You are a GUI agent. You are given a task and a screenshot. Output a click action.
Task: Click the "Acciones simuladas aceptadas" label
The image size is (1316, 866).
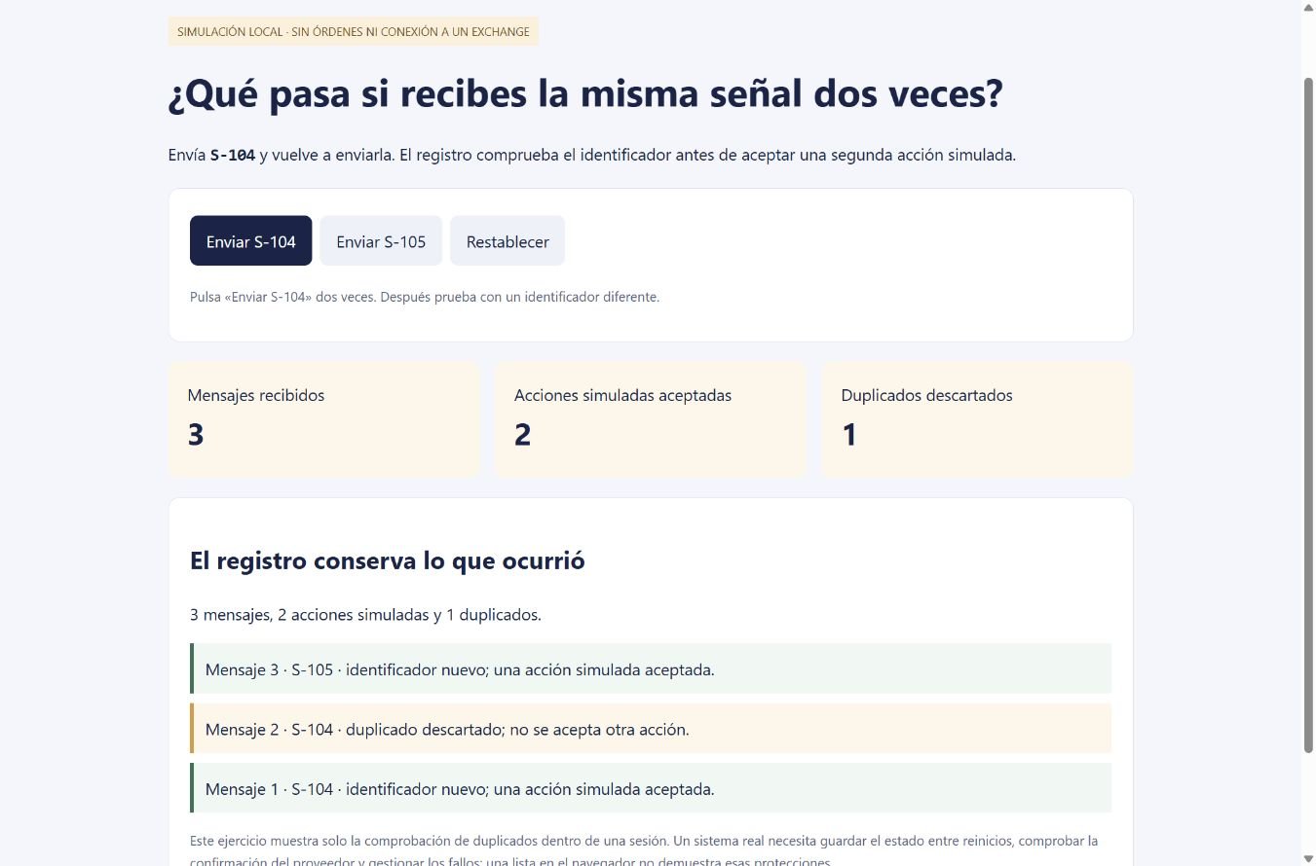(622, 395)
